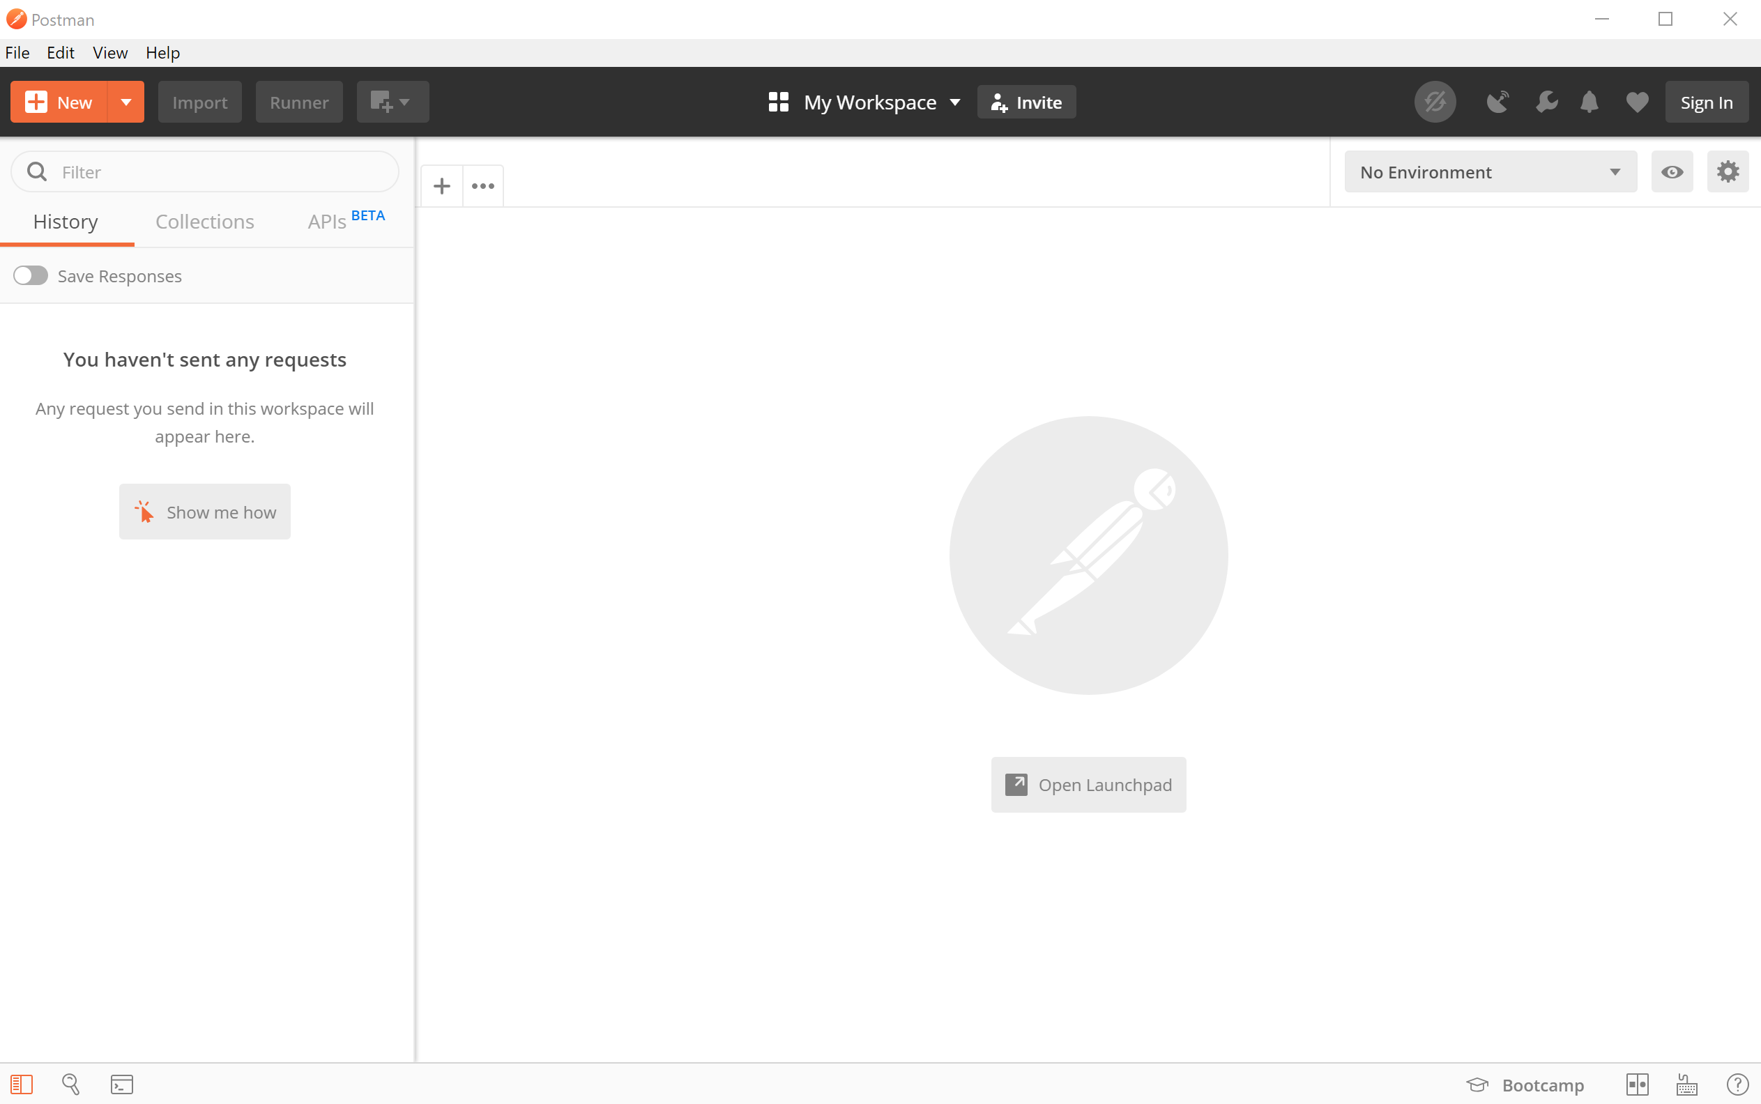Switch to the Collections tab
The height and width of the screenshot is (1104, 1761).
204,222
